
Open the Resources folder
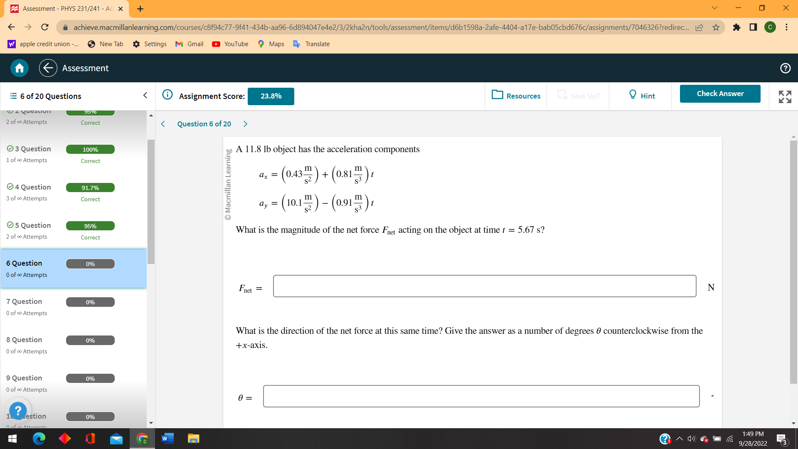pyautogui.click(x=516, y=96)
